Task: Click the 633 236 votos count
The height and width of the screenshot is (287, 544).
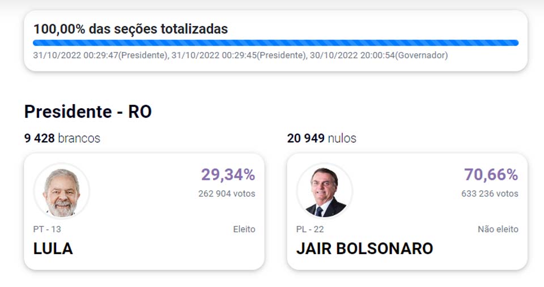Action: (490, 194)
